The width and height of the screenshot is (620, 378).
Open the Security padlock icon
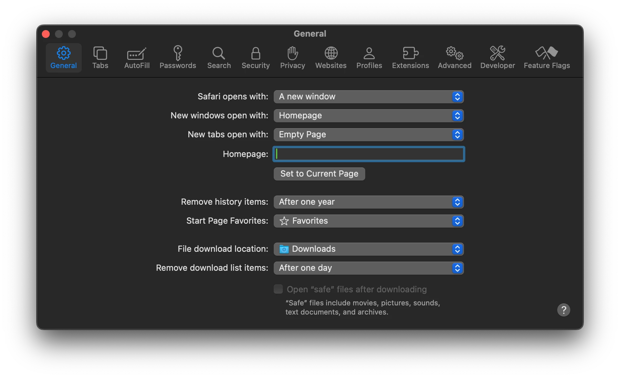(x=256, y=53)
